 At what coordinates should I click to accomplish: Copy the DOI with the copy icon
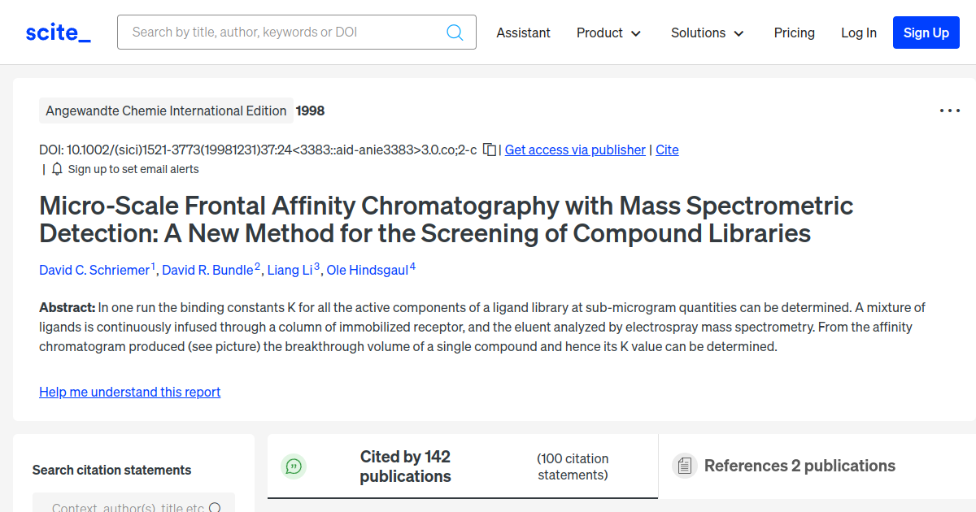(490, 150)
